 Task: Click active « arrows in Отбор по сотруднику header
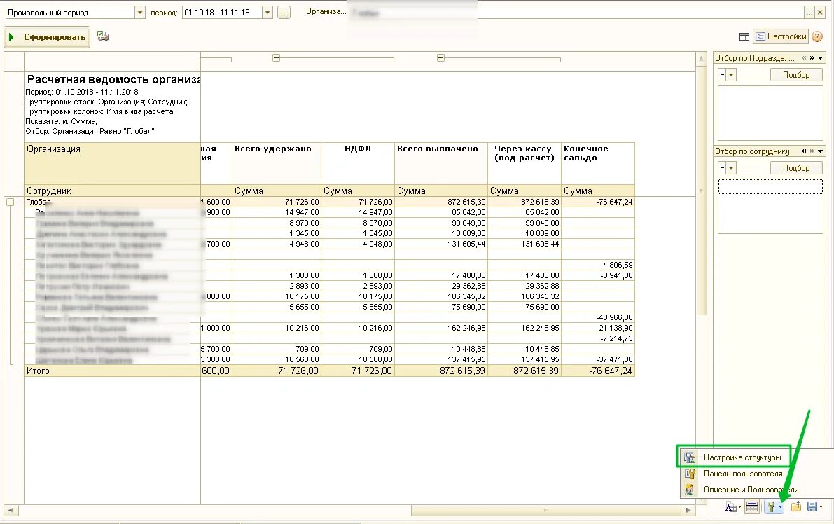804,151
